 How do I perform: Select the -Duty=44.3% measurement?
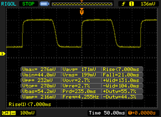click(119, 97)
